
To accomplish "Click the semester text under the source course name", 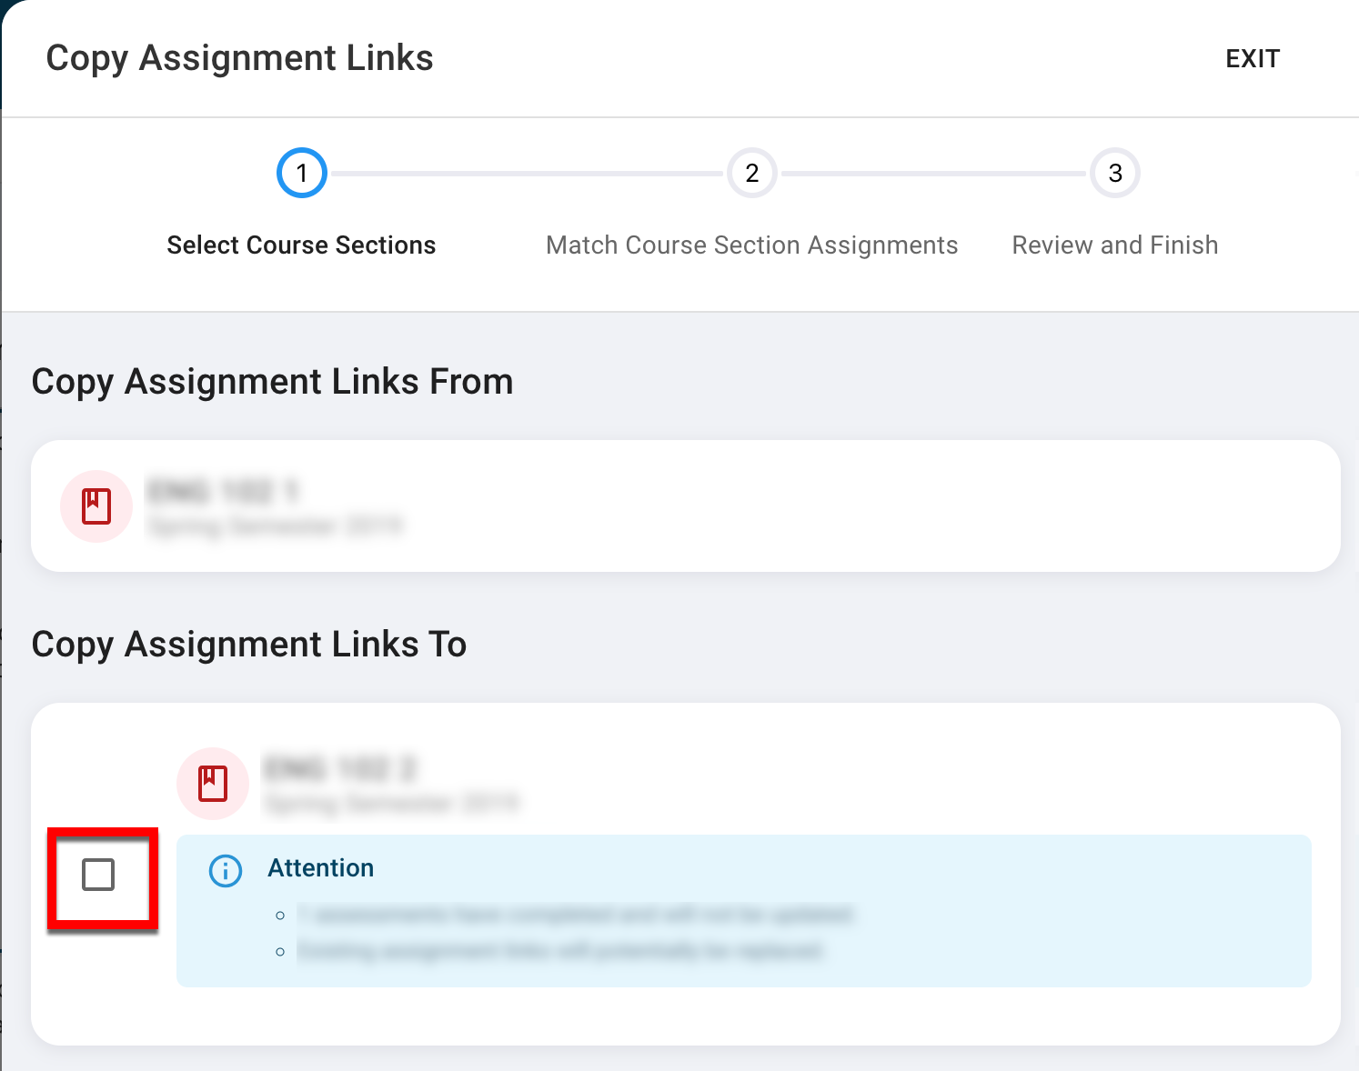I will [275, 526].
